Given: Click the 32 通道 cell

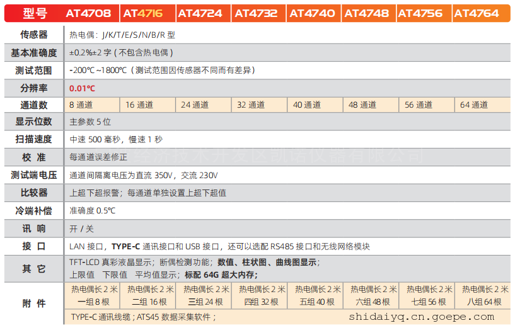Looking at the screenshot, I should [x=251, y=105].
